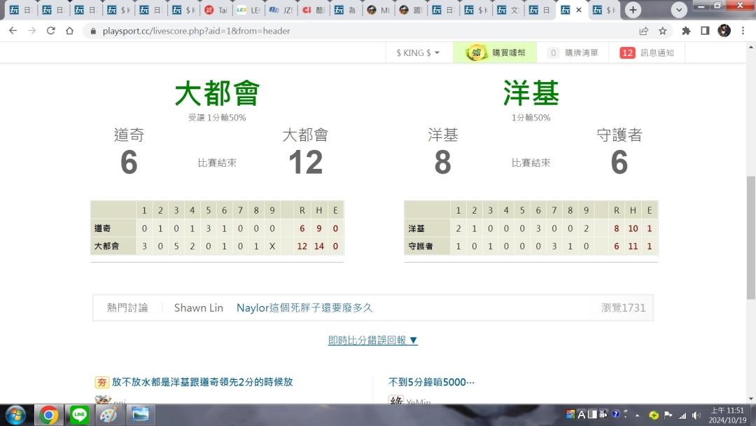The image size is (756, 426).
Task: Click the IME 'A' input mode icon
Action: 582,414
